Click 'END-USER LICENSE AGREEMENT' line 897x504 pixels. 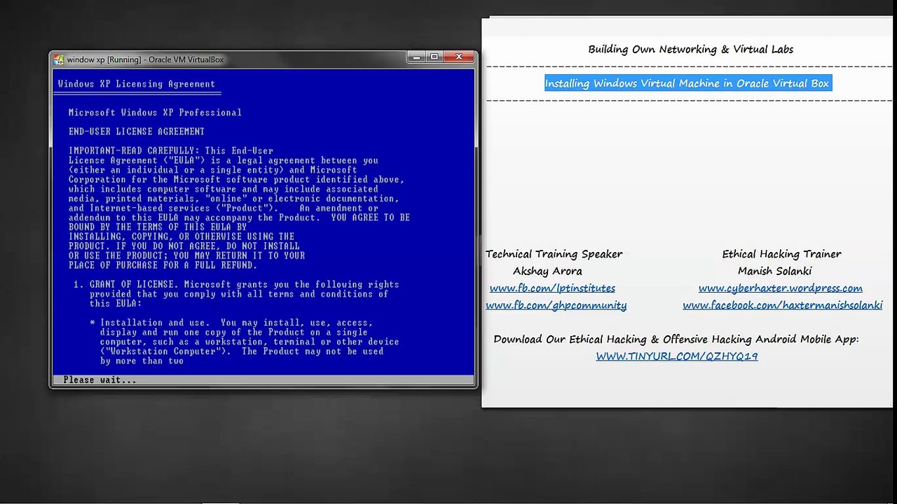[x=137, y=131]
